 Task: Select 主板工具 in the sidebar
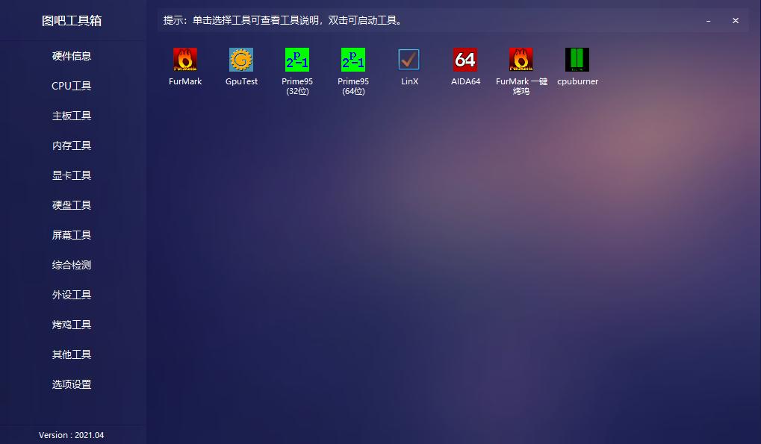point(72,116)
